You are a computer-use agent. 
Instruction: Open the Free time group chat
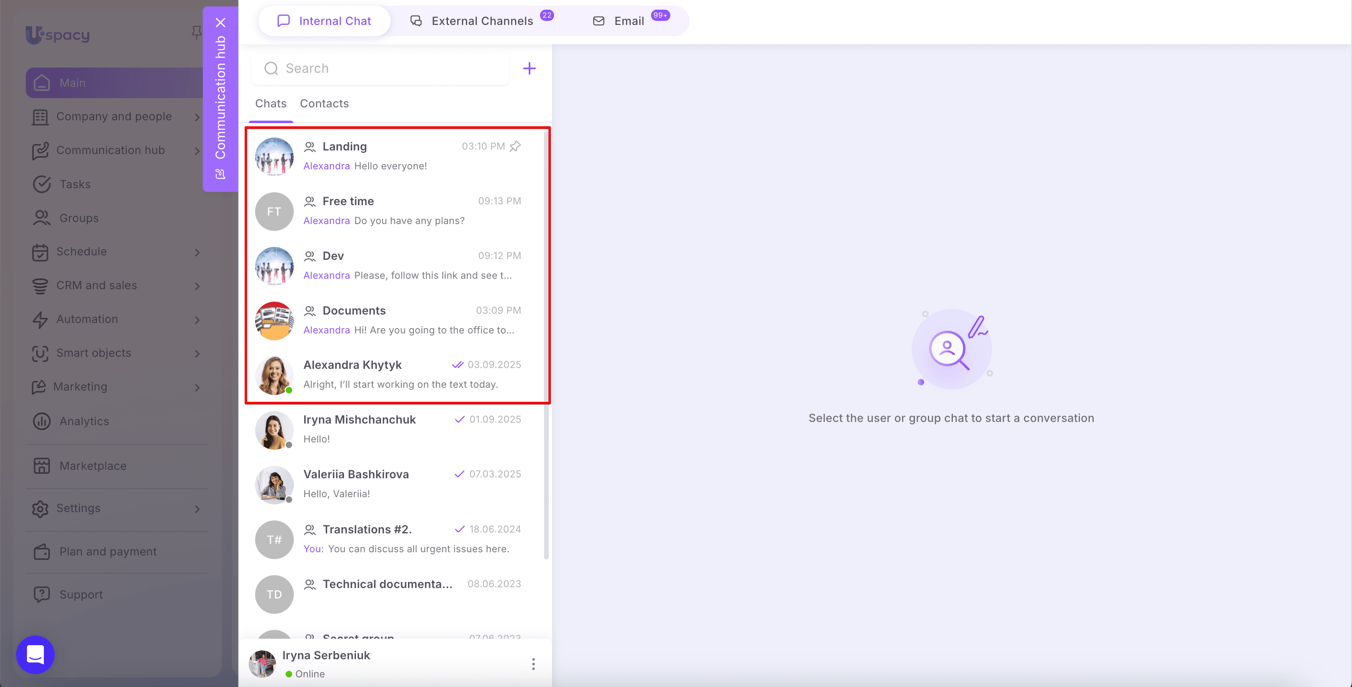[x=397, y=211]
